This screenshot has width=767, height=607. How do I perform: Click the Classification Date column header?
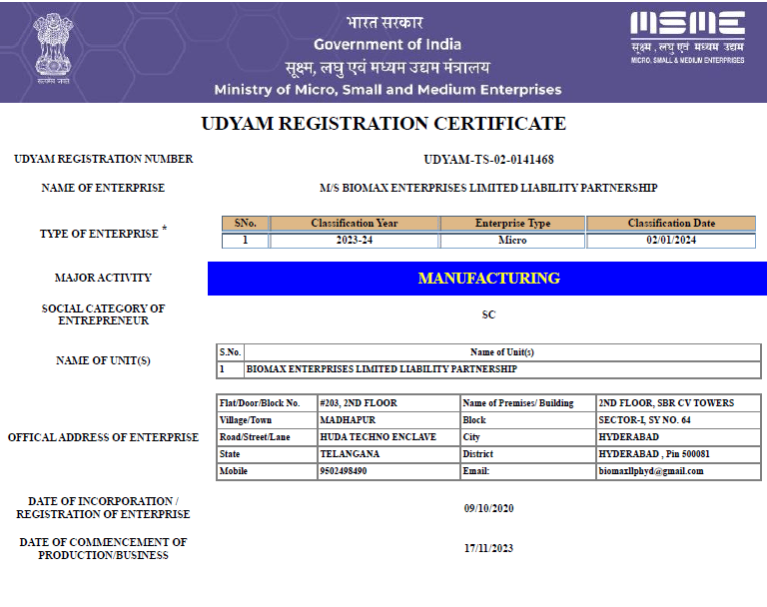tap(671, 223)
